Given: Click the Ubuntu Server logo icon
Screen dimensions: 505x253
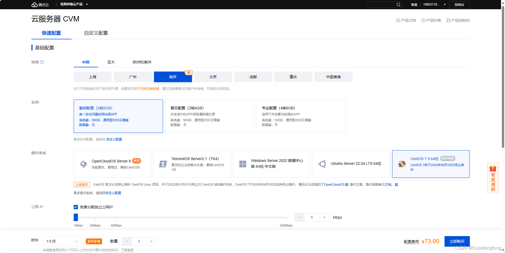Looking at the screenshot, I should (x=322, y=164).
